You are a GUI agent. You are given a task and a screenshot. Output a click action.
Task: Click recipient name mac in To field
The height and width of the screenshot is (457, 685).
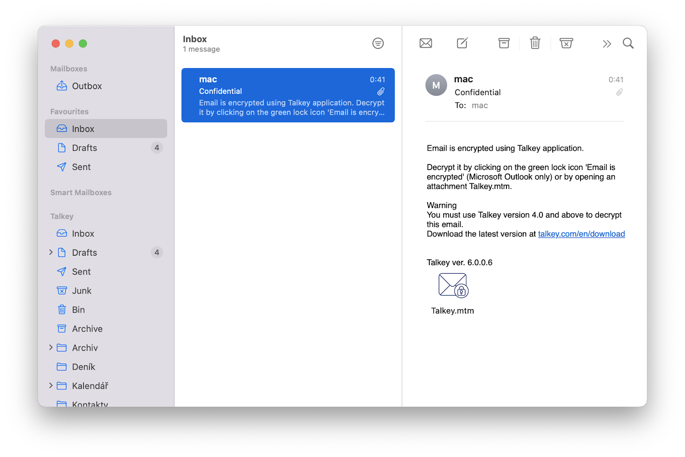(479, 105)
